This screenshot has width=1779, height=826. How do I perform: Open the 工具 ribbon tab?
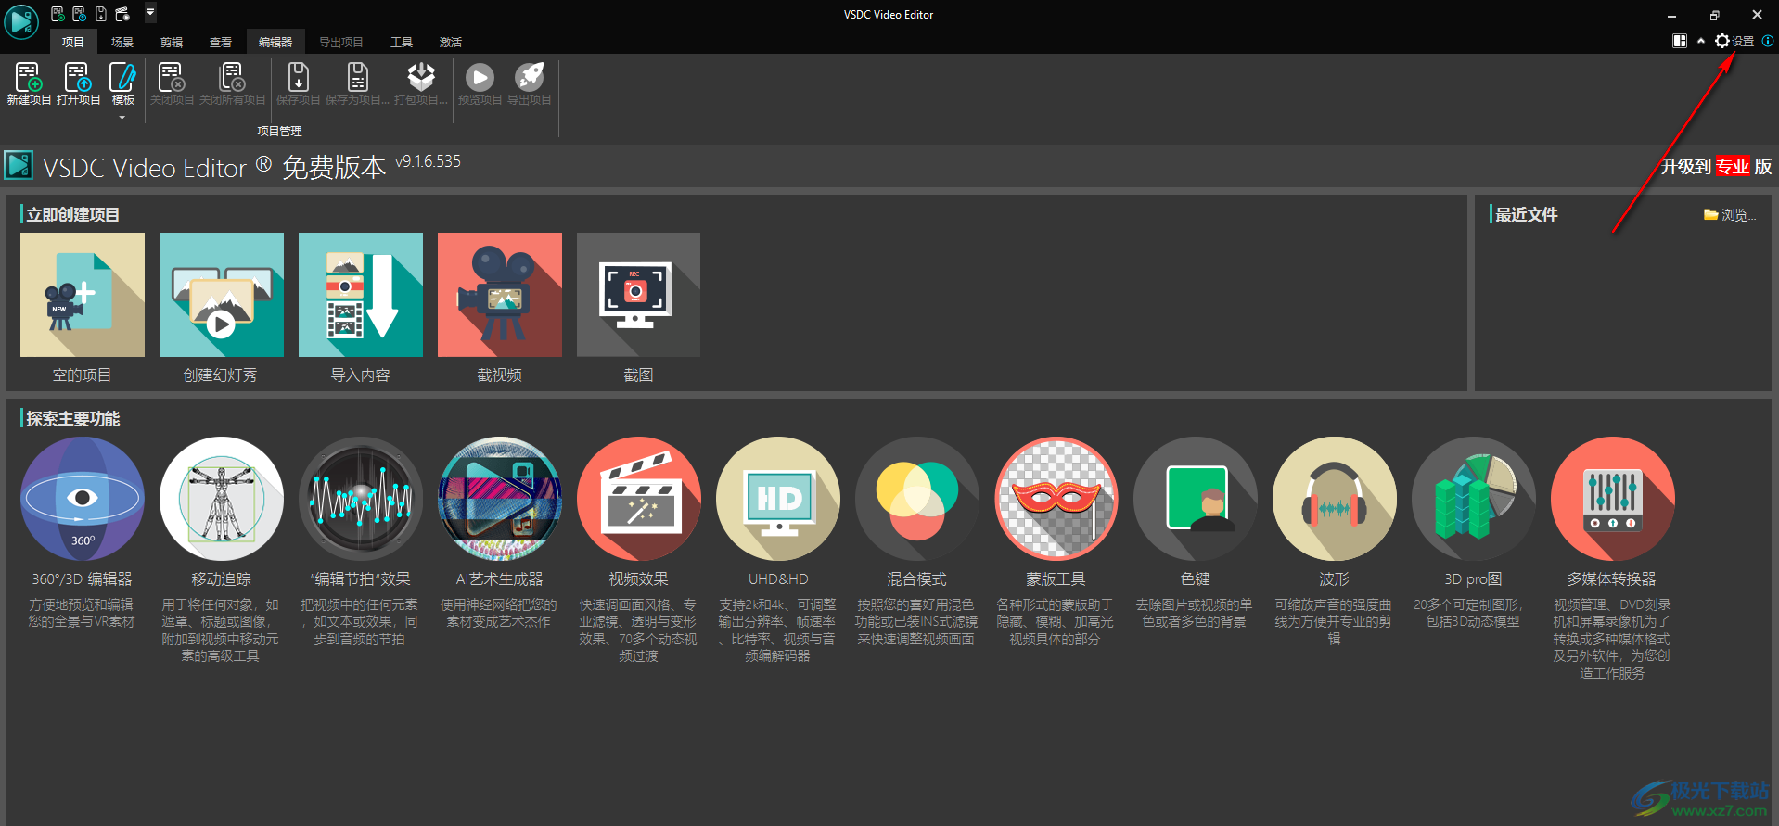402,42
